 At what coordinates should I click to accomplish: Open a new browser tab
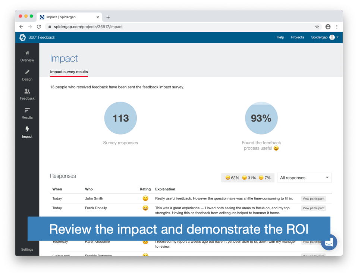point(108,17)
